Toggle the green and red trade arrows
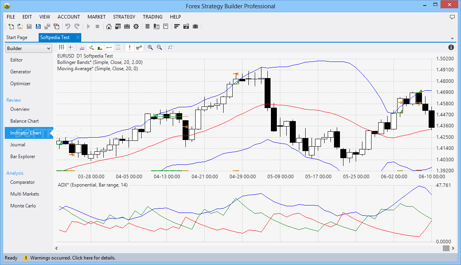Screen dimensions: 461x265 click(91, 47)
